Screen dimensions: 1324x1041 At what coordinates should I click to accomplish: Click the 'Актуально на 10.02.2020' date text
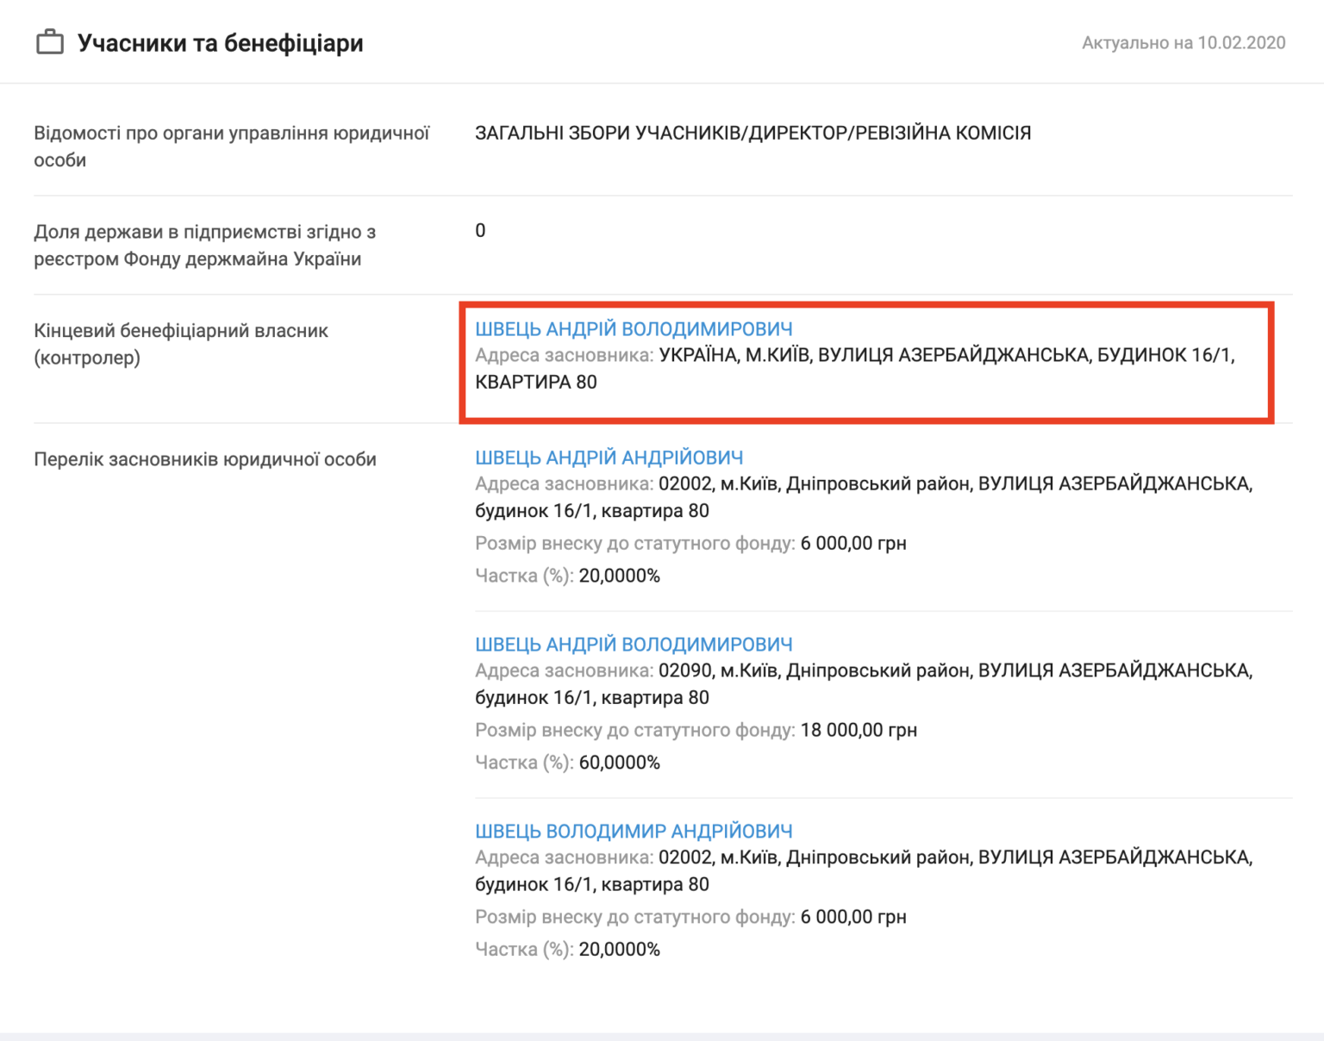(1183, 43)
